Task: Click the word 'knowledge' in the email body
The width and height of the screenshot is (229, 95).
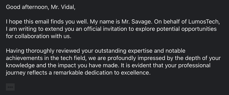Action: (20, 65)
